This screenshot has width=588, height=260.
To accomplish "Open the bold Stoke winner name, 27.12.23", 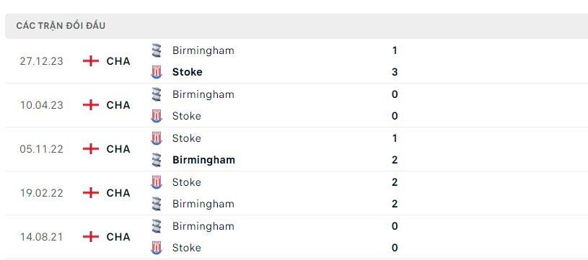I will pyautogui.click(x=187, y=72).
